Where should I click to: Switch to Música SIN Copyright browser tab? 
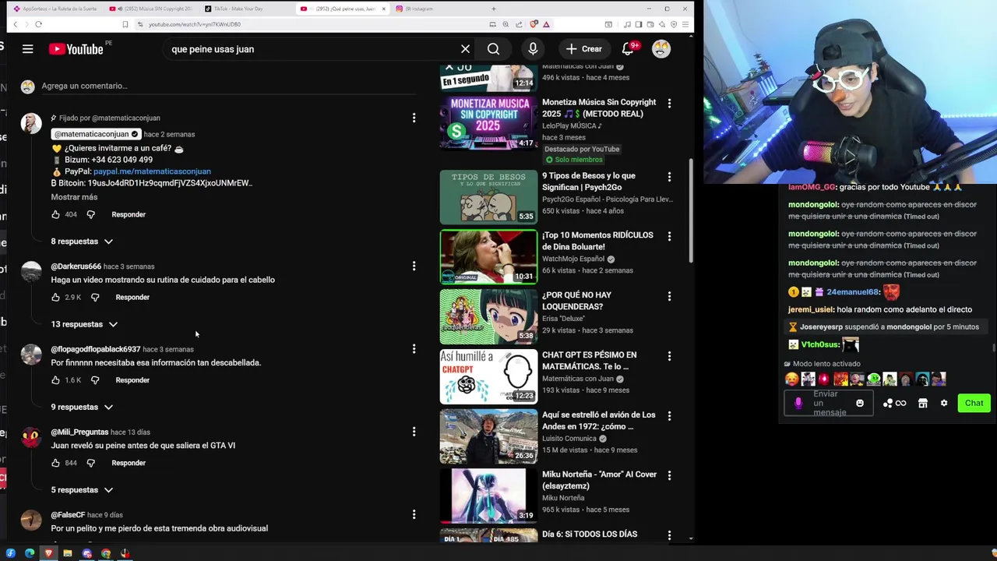coord(153,9)
